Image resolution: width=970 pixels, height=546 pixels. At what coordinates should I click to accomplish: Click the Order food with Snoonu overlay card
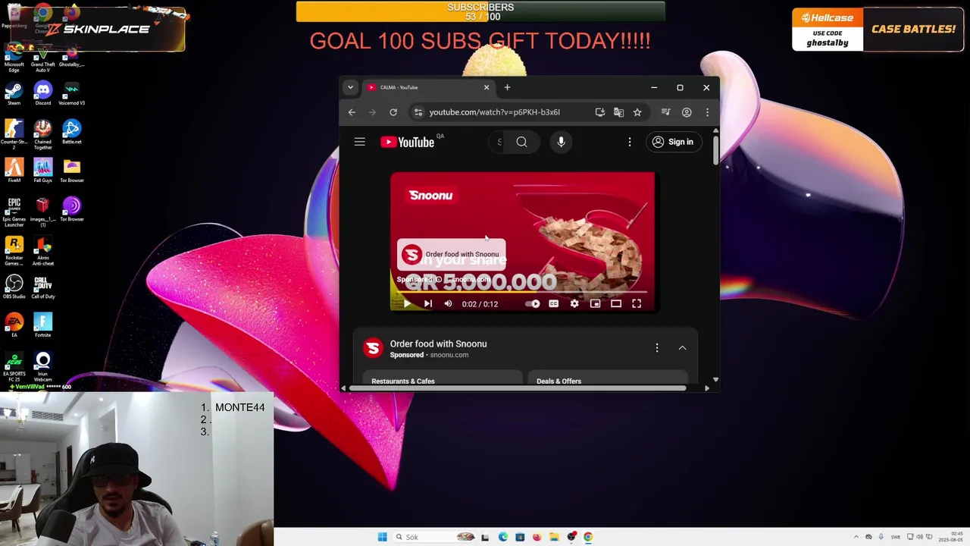[452, 255]
